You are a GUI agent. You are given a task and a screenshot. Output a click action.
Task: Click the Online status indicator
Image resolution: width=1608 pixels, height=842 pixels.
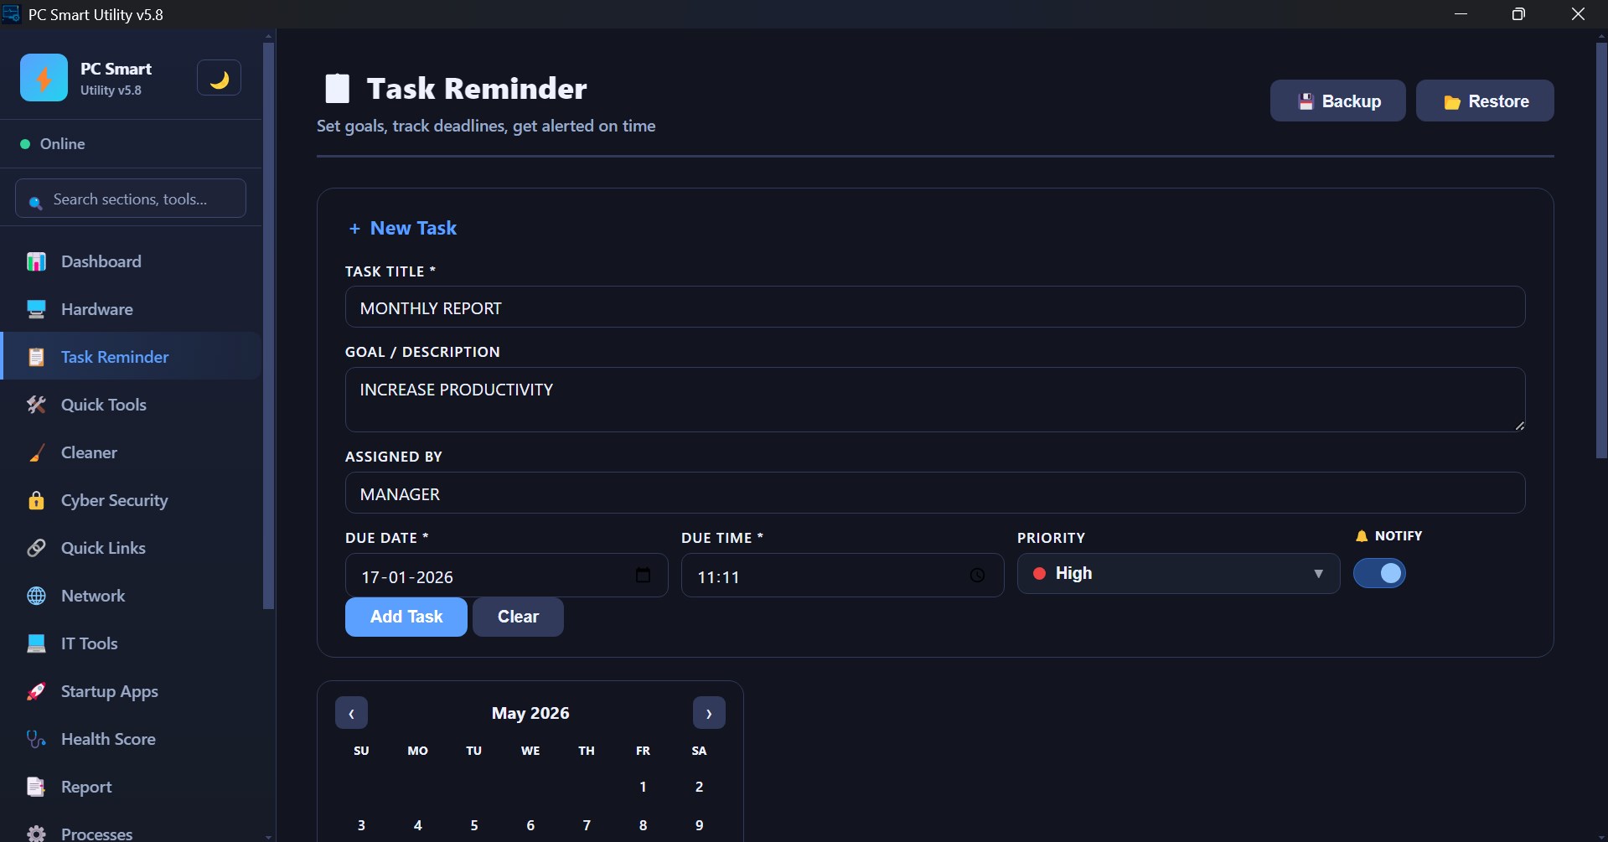pyautogui.click(x=53, y=144)
